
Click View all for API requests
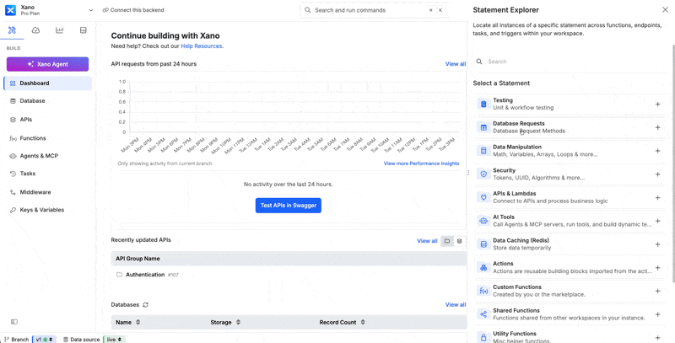point(455,64)
